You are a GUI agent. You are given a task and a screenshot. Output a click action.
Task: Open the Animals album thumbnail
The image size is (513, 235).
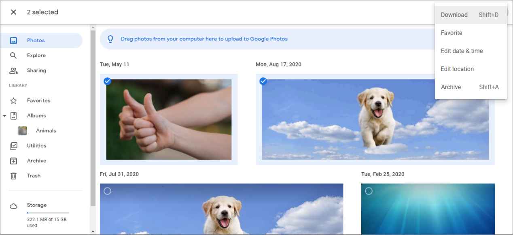point(22,130)
